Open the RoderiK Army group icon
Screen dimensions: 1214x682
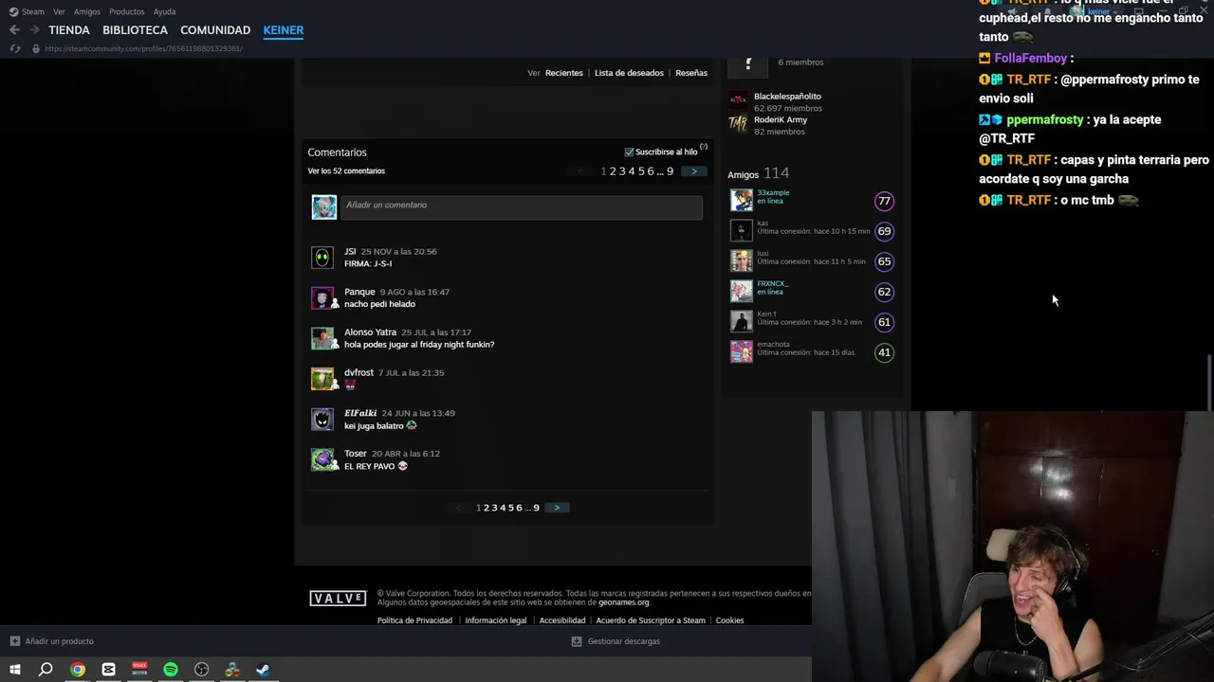(x=738, y=123)
